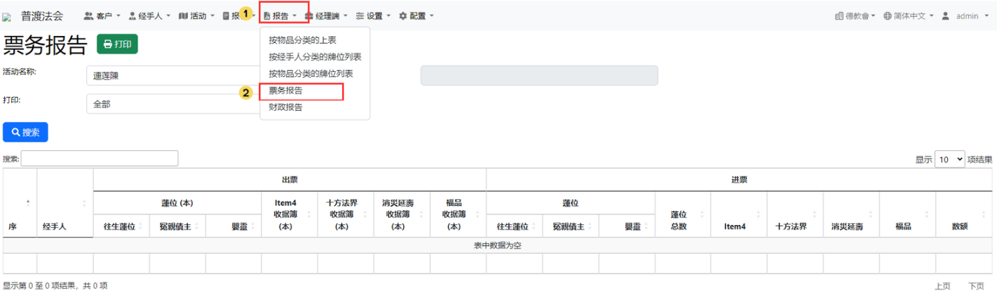Open the 打印 filter dropdown showing 全部

(x=172, y=104)
